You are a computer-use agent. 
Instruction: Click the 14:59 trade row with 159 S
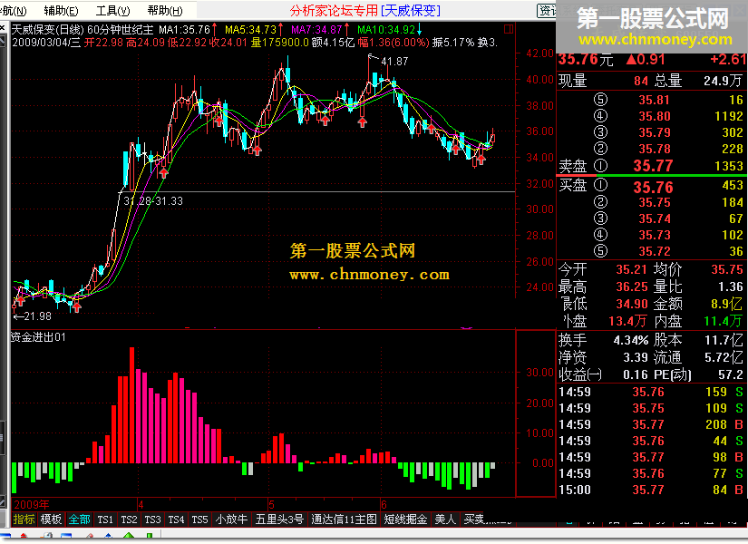click(651, 392)
